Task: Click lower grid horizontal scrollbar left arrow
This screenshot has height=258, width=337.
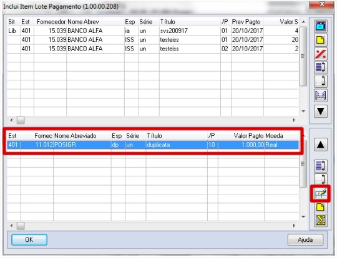Action: tap(11, 226)
